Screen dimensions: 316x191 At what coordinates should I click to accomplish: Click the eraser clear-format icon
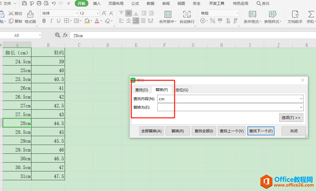click(x=108, y=21)
